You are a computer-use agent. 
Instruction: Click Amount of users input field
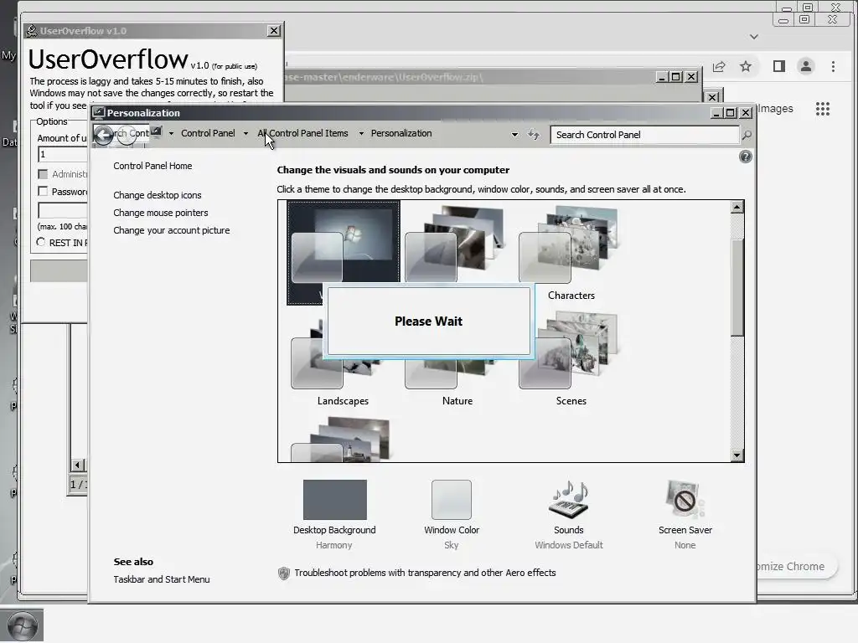coord(62,154)
